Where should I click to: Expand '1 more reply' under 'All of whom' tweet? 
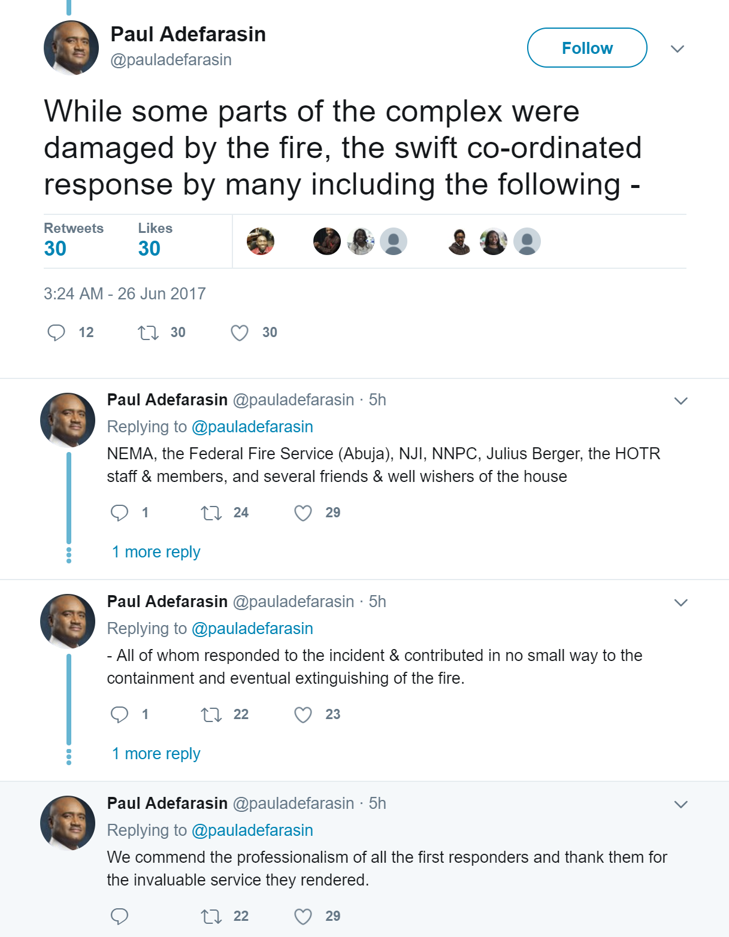click(156, 754)
